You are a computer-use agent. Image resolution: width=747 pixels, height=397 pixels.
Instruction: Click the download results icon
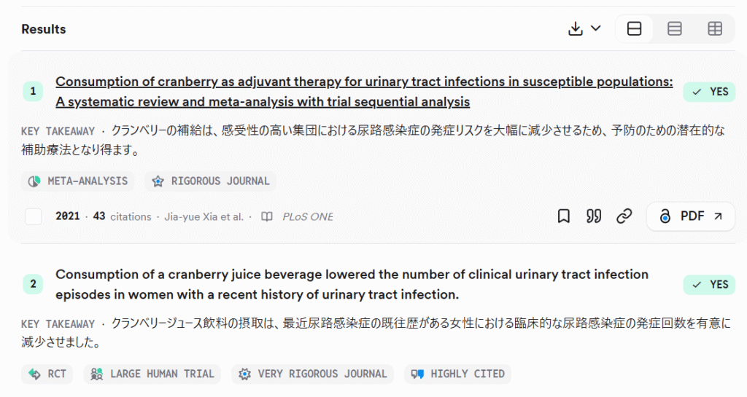(576, 29)
